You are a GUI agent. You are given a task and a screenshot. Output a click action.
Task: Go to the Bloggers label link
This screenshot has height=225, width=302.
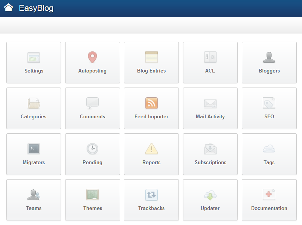269,71
